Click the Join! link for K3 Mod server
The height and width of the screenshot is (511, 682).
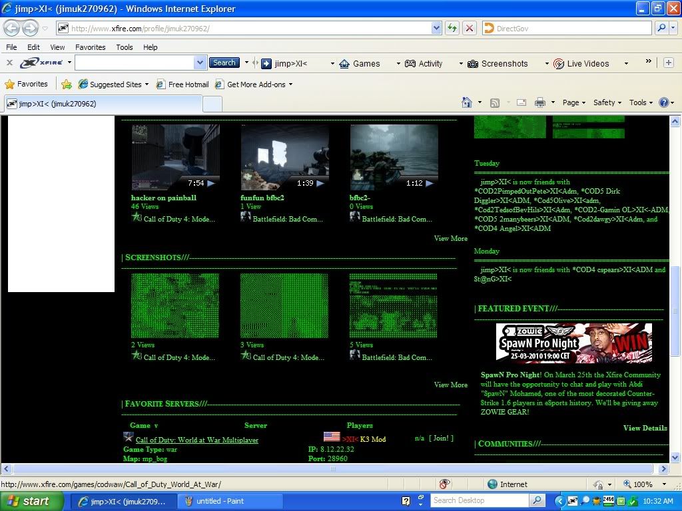(x=441, y=438)
